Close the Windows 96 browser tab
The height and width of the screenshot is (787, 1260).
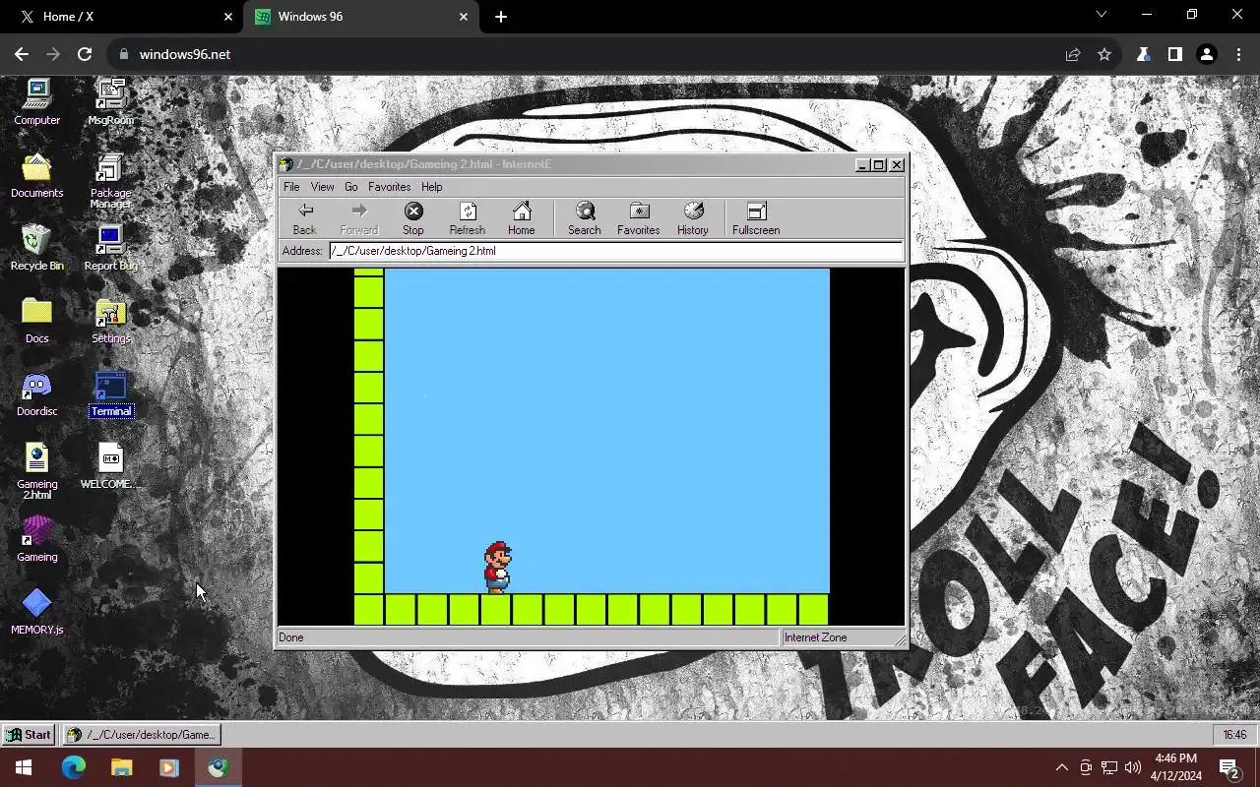pyautogui.click(x=465, y=17)
